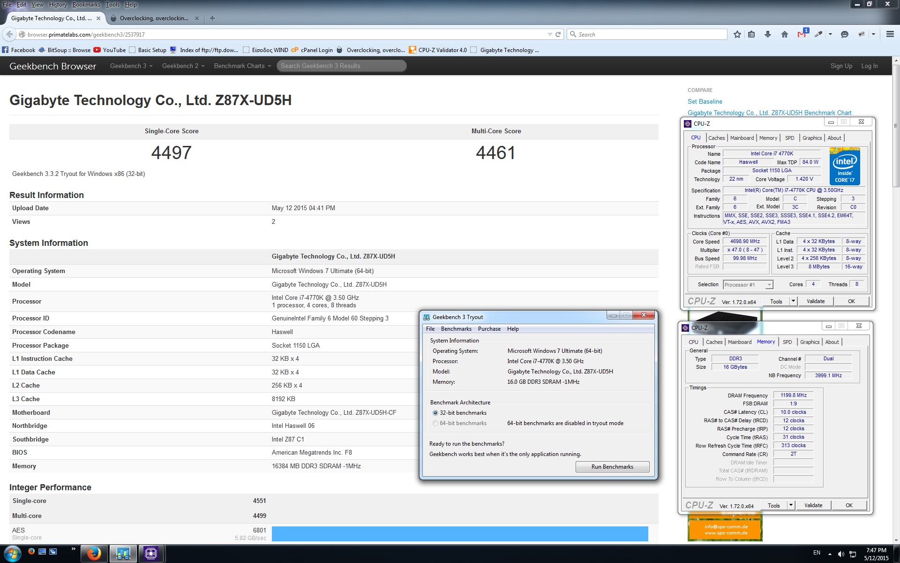
Task: Open the chat smiley icon in toolbar
Action: 845,34
